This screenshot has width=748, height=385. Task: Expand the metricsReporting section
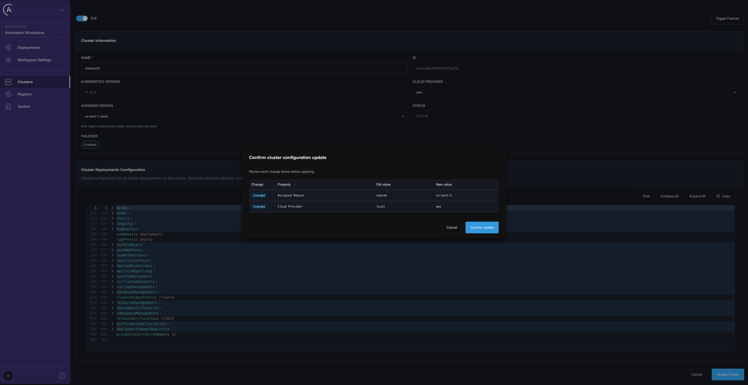113,271
